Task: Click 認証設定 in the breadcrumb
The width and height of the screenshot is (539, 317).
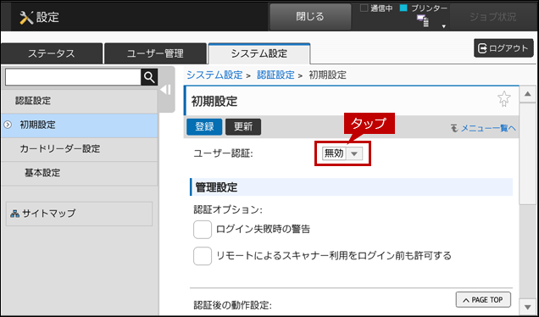Action: point(275,75)
